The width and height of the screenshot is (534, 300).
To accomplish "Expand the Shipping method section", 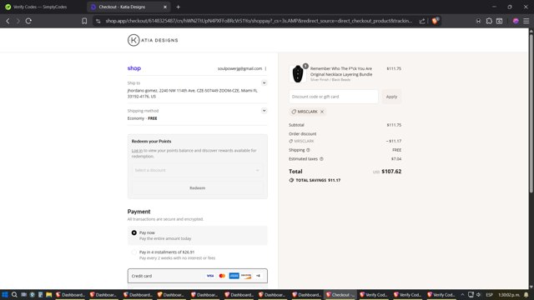I will click(264, 111).
